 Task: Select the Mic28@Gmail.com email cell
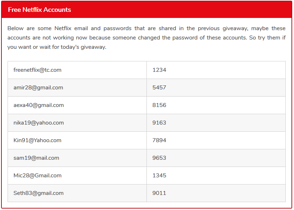click(x=77, y=176)
